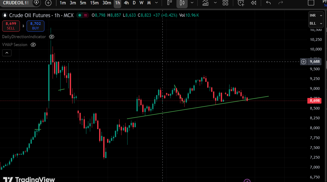This screenshot has width=327, height=182.
Task: Open the indicator templates grid icon
Action: (225, 3)
